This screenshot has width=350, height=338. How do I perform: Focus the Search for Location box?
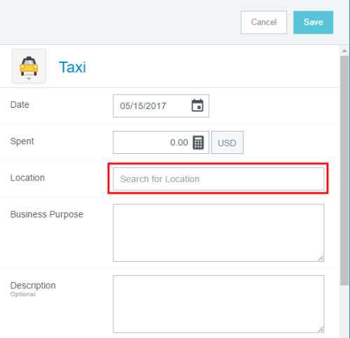click(x=218, y=179)
